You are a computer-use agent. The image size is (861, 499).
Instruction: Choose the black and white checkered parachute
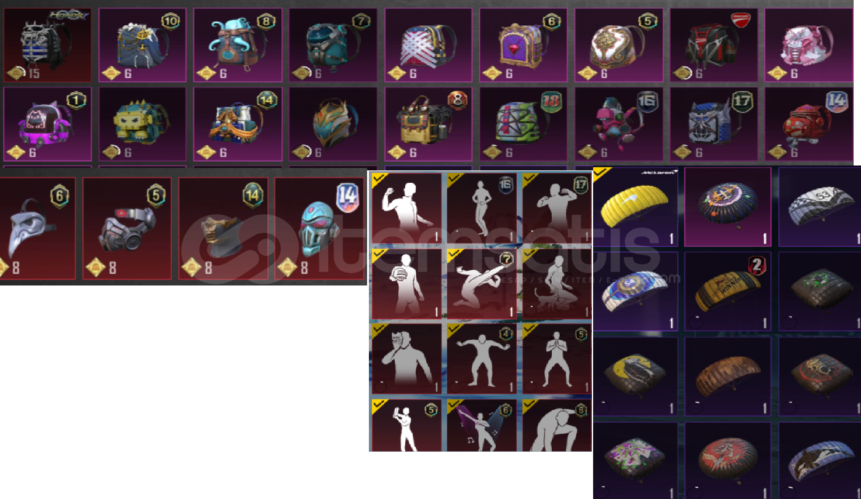point(820,207)
